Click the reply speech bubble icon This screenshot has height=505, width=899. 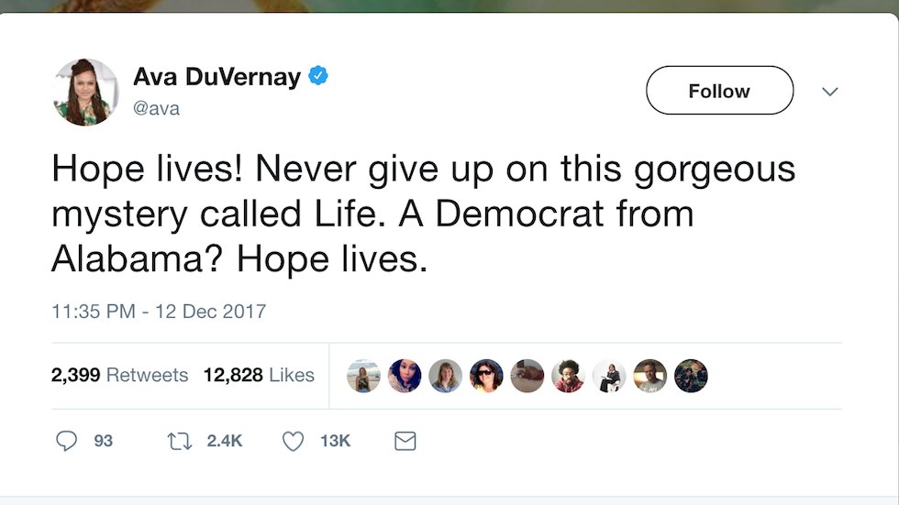coord(67,441)
